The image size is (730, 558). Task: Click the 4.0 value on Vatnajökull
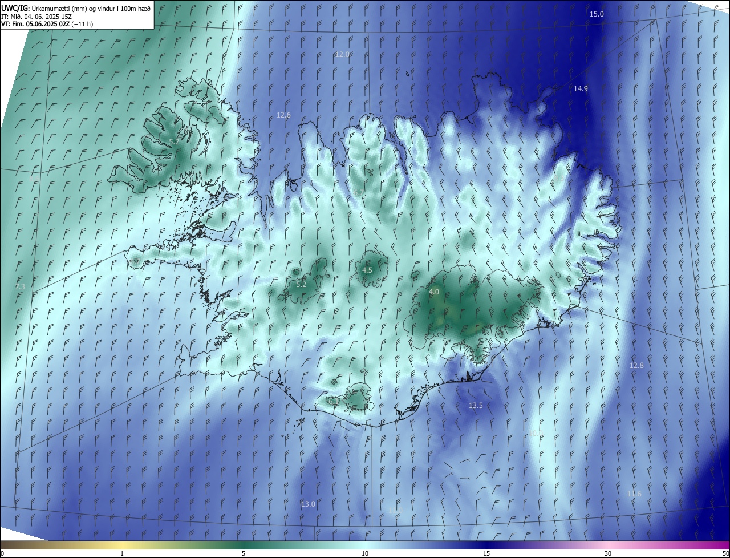434,292
